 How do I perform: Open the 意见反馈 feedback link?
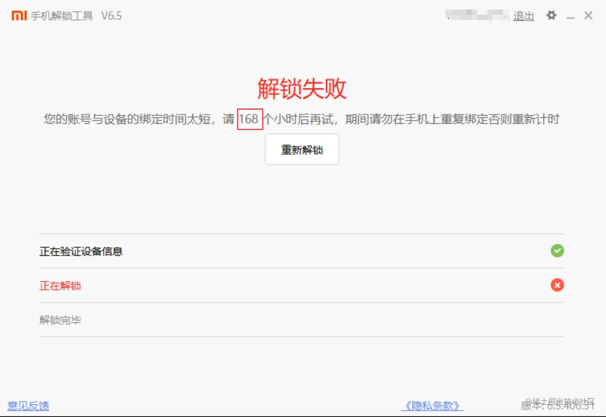click(28, 406)
